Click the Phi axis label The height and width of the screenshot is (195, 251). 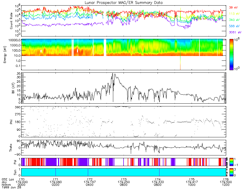click(11, 122)
